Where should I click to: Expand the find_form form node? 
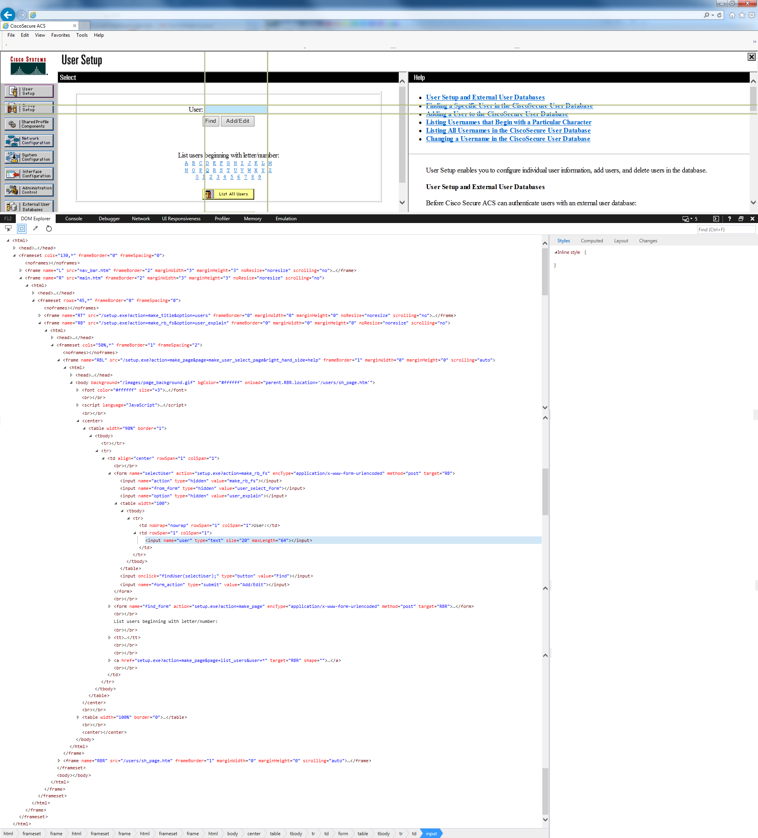pos(109,606)
